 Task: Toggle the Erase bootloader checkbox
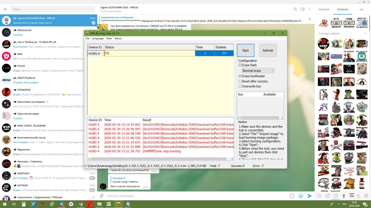tap(240, 76)
